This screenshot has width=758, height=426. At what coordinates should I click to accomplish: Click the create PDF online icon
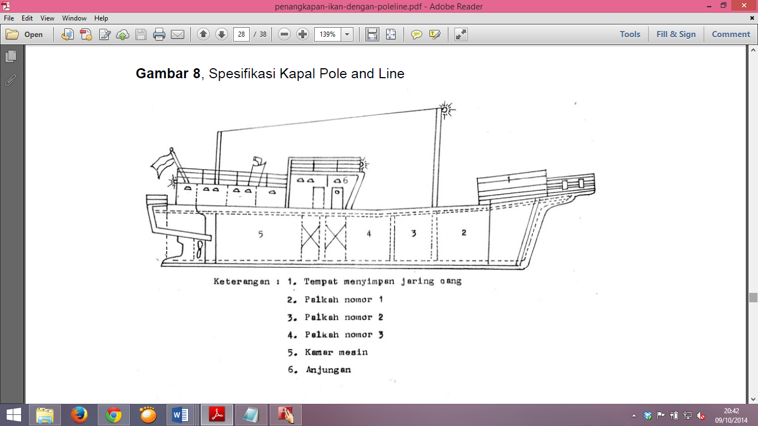coord(86,34)
